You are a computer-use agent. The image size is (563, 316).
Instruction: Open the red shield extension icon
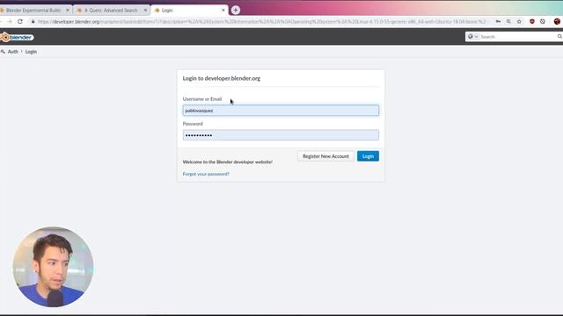(532, 21)
